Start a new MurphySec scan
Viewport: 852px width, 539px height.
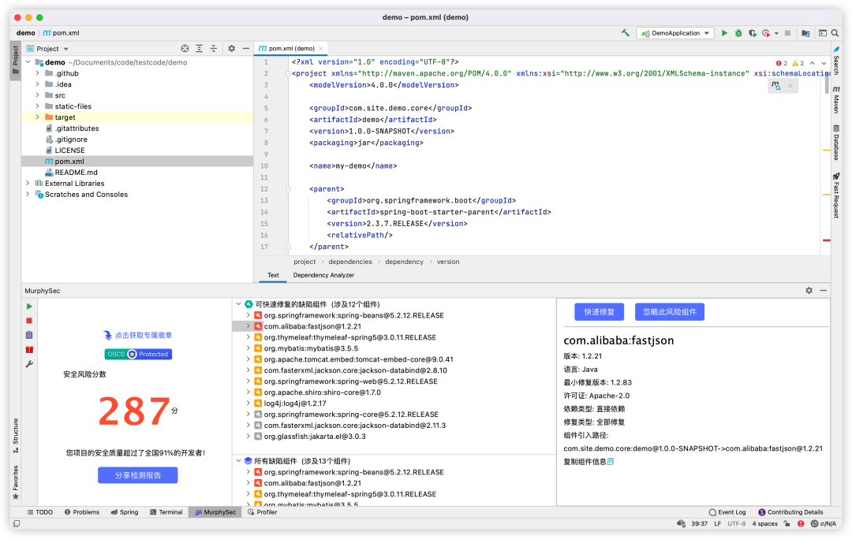point(28,307)
